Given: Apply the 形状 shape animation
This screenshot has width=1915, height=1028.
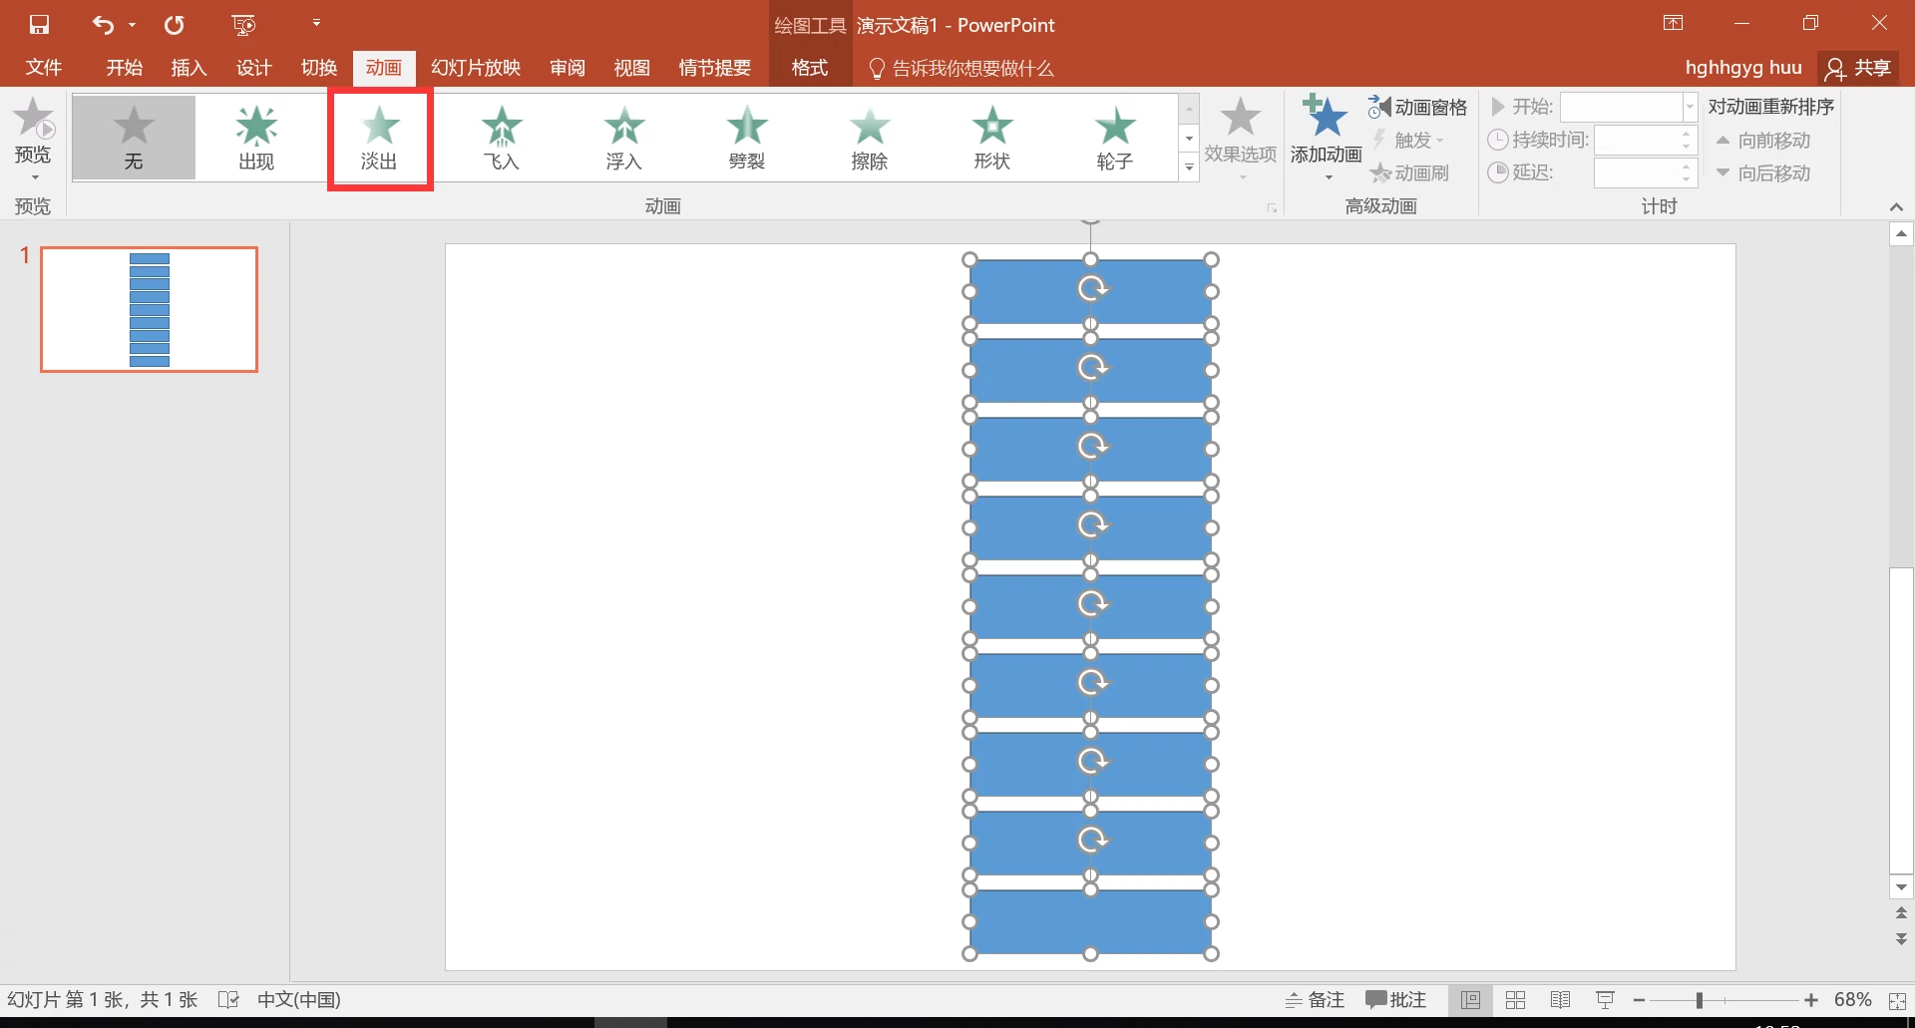Looking at the screenshot, I should (x=992, y=138).
